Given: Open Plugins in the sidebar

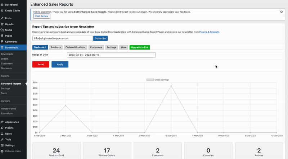Looking at the screenshot, I should pyautogui.click(x=9, y=128).
